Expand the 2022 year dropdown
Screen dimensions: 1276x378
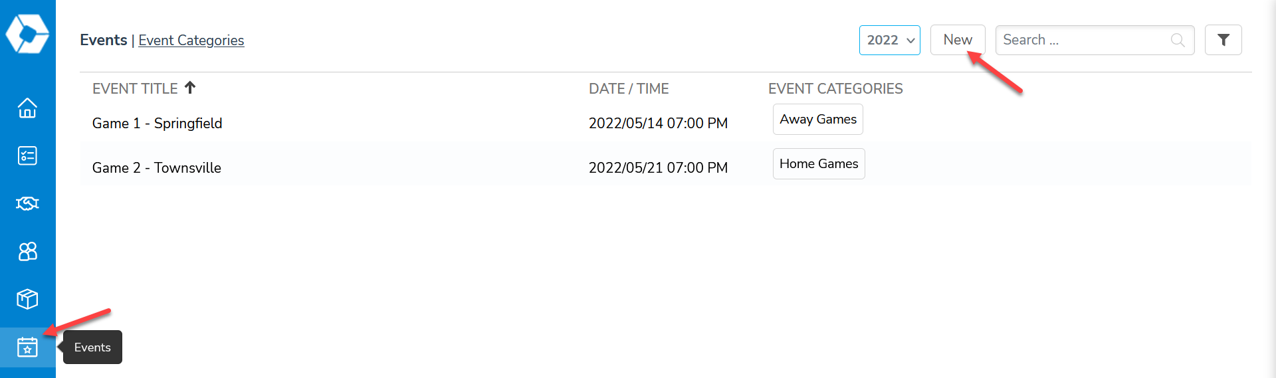tap(889, 40)
